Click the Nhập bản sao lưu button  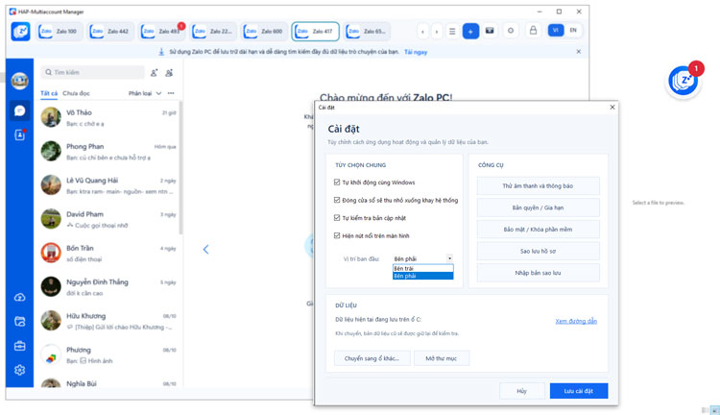pyautogui.click(x=538, y=273)
